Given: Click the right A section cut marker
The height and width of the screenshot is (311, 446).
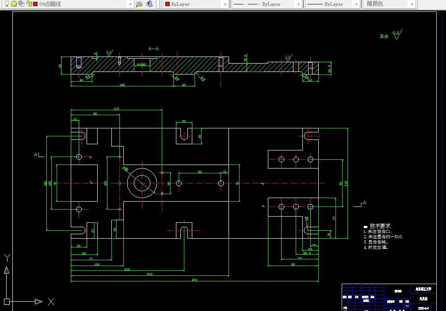Looking at the screenshot, I should [x=360, y=204].
